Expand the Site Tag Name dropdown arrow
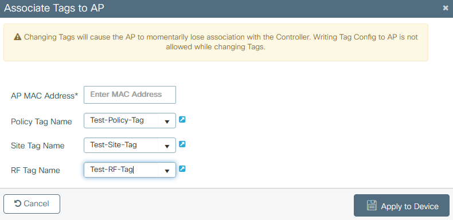This screenshot has height=220, width=453. coord(167,146)
